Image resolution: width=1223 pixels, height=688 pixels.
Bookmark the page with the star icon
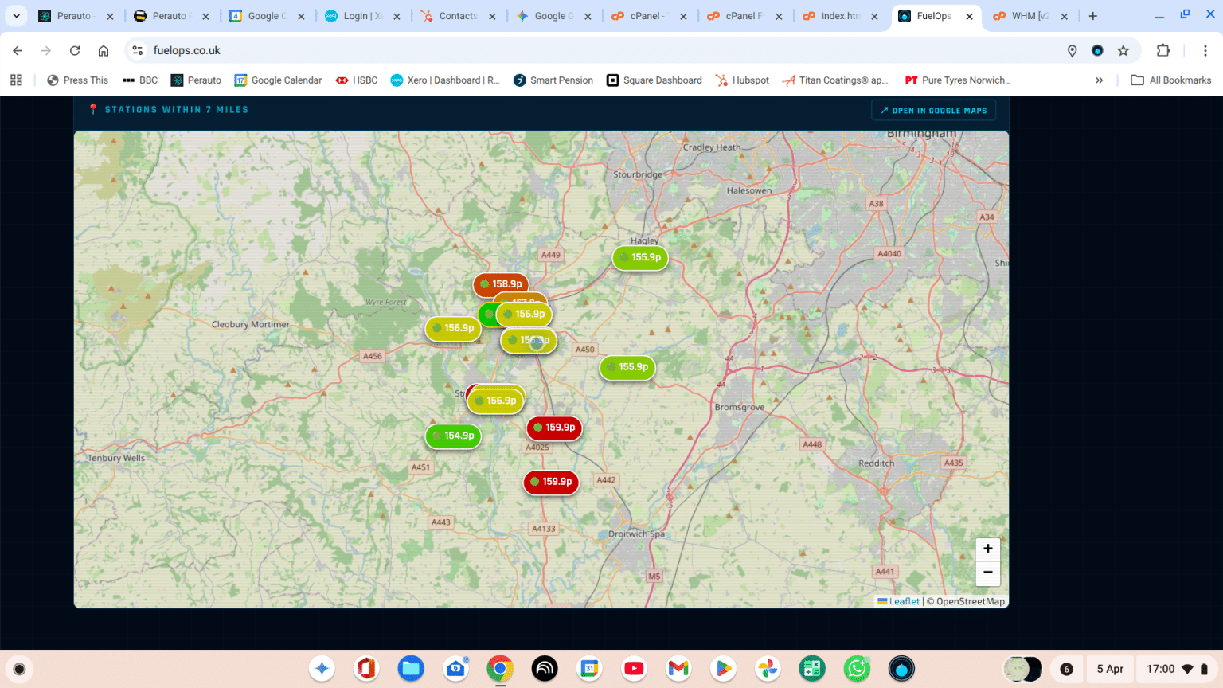(x=1123, y=50)
